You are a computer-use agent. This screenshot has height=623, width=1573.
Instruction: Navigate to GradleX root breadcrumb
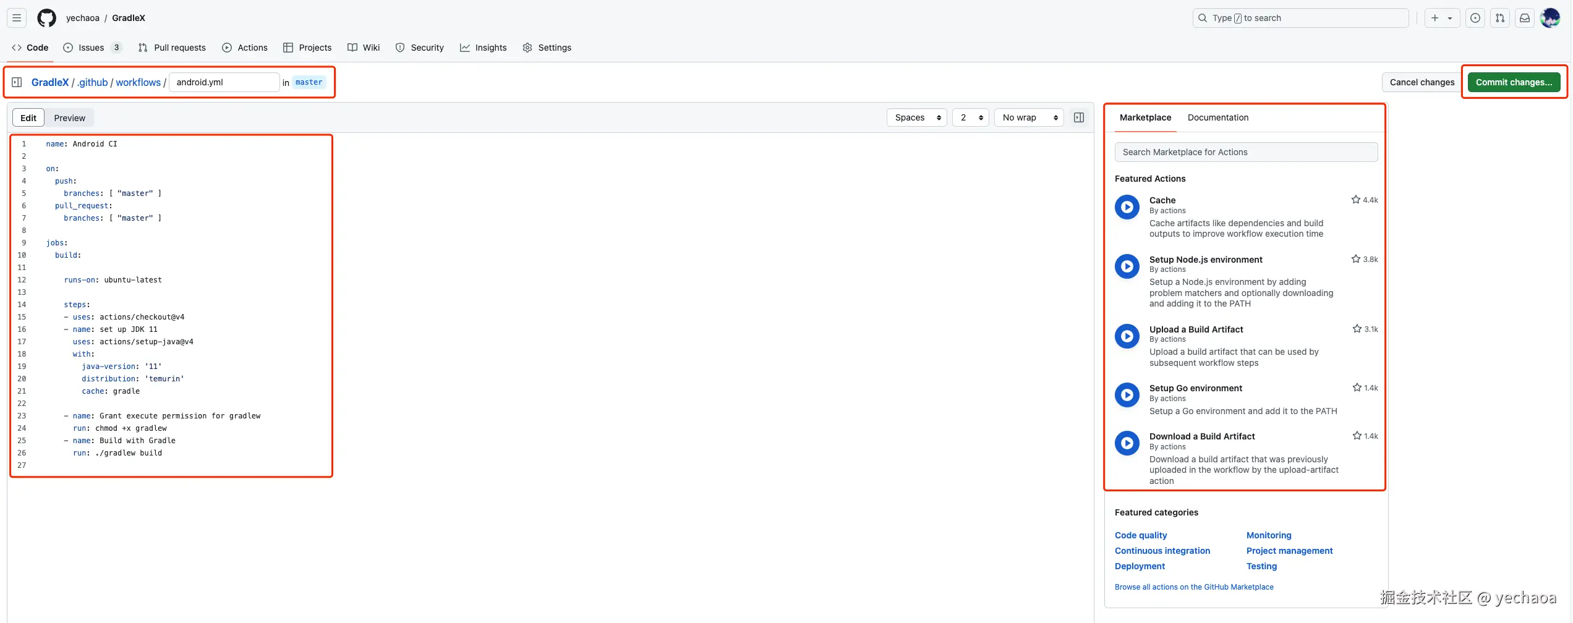tap(50, 82)
